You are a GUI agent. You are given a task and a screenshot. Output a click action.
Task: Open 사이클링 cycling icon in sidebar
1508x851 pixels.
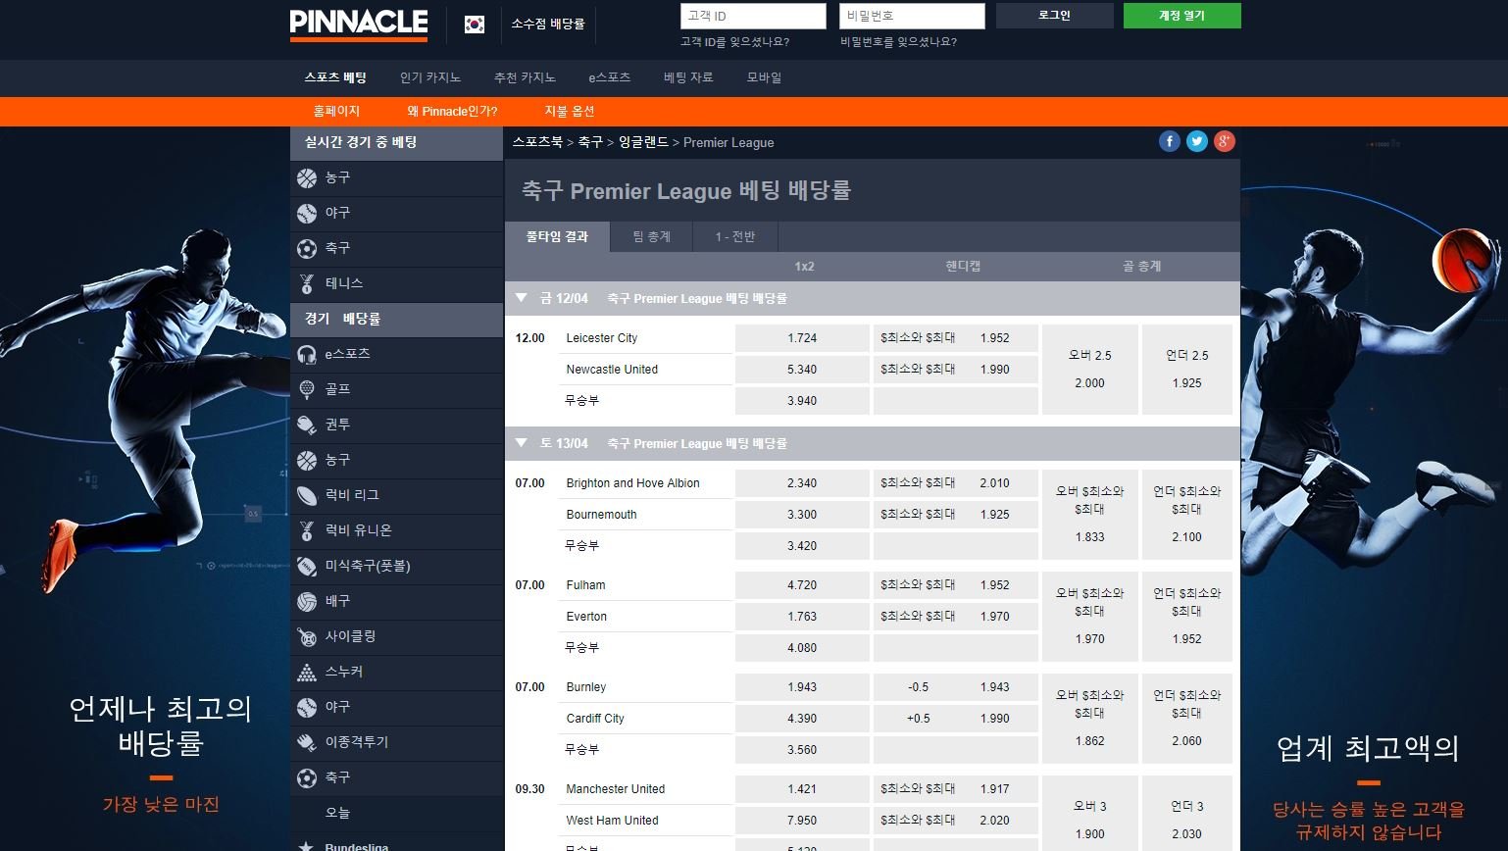tap(307, 636)
